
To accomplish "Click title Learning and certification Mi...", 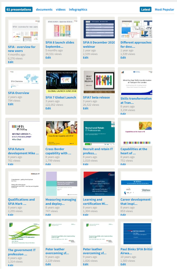I will [x=95, y=202].
